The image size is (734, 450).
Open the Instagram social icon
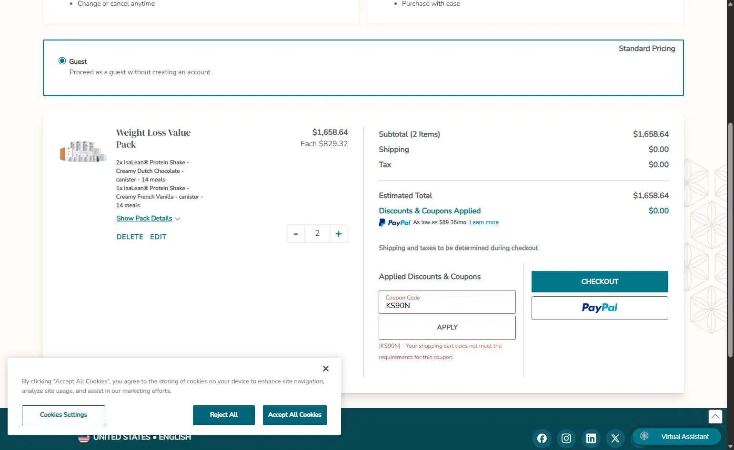point(566,438)
